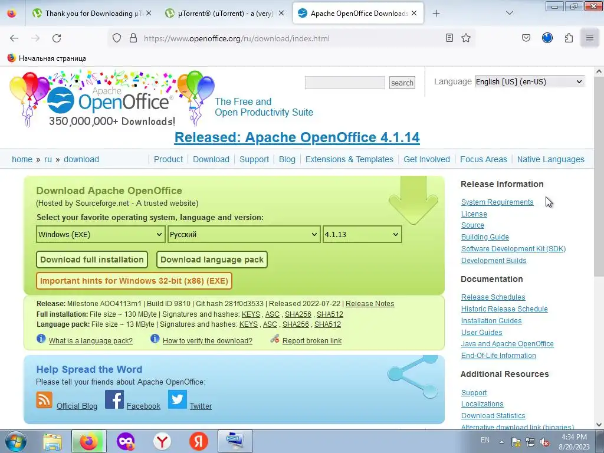Screen dimensions: 604x453
Task: Close the Thank you for Downloading tab
Action: 149,13
